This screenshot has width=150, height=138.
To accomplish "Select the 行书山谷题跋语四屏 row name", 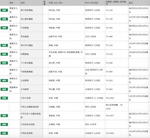I will [30, 107].
